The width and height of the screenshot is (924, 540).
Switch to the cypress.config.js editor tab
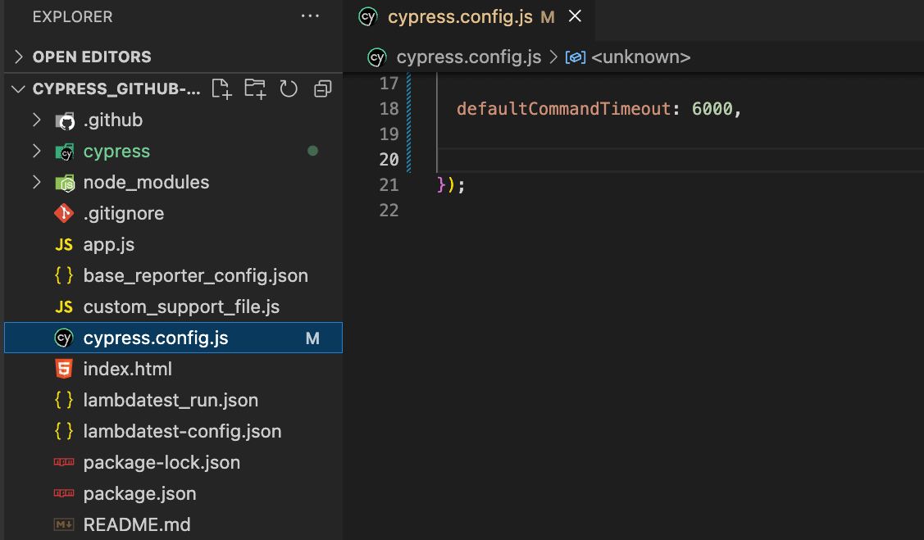(469, 16)
